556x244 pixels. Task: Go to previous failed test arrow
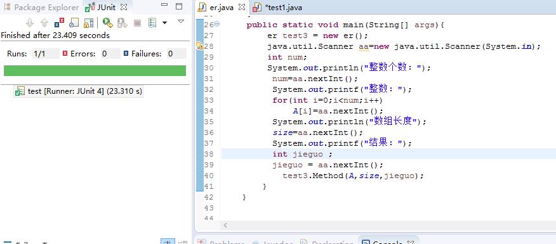click(44, 23)
